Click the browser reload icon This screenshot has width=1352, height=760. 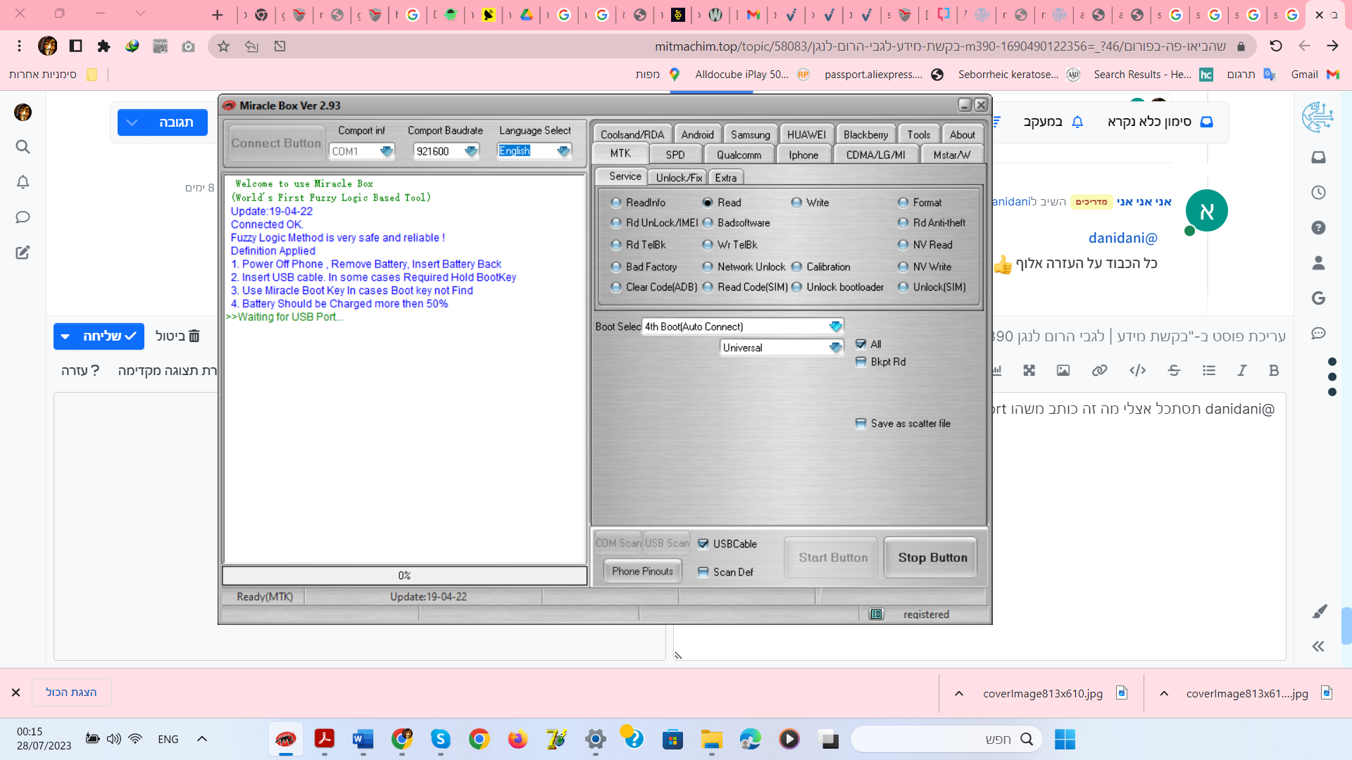[1276, 46]
